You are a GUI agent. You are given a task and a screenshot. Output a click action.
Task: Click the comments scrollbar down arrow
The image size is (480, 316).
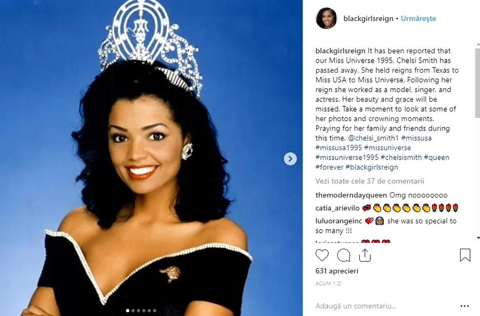click(x=478, y=238)
